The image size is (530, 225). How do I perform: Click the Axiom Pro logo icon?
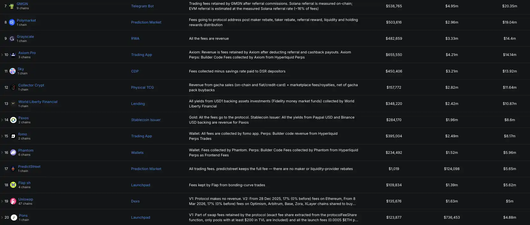coord(13,55)
